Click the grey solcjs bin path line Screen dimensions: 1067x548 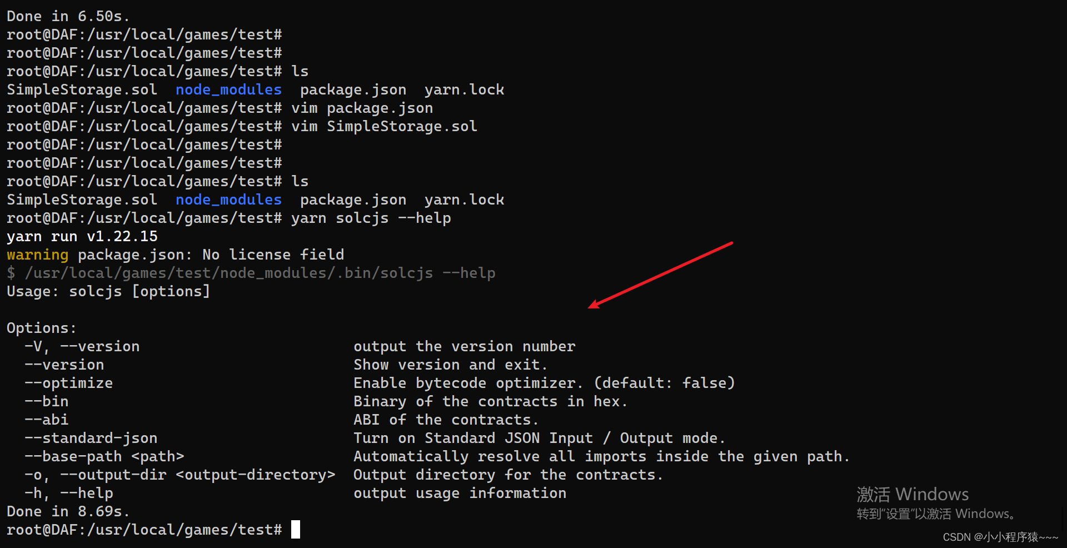coord(251,273)
